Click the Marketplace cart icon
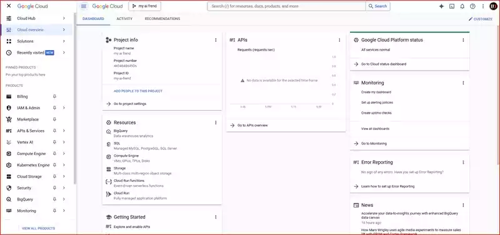This screenshot has height=235, width=500. click(x=9, y=119)
